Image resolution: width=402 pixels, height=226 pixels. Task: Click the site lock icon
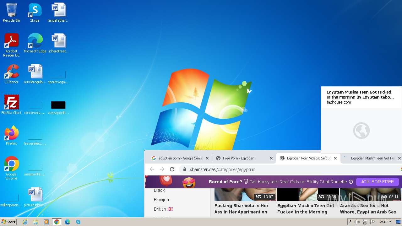pos(184,169)
